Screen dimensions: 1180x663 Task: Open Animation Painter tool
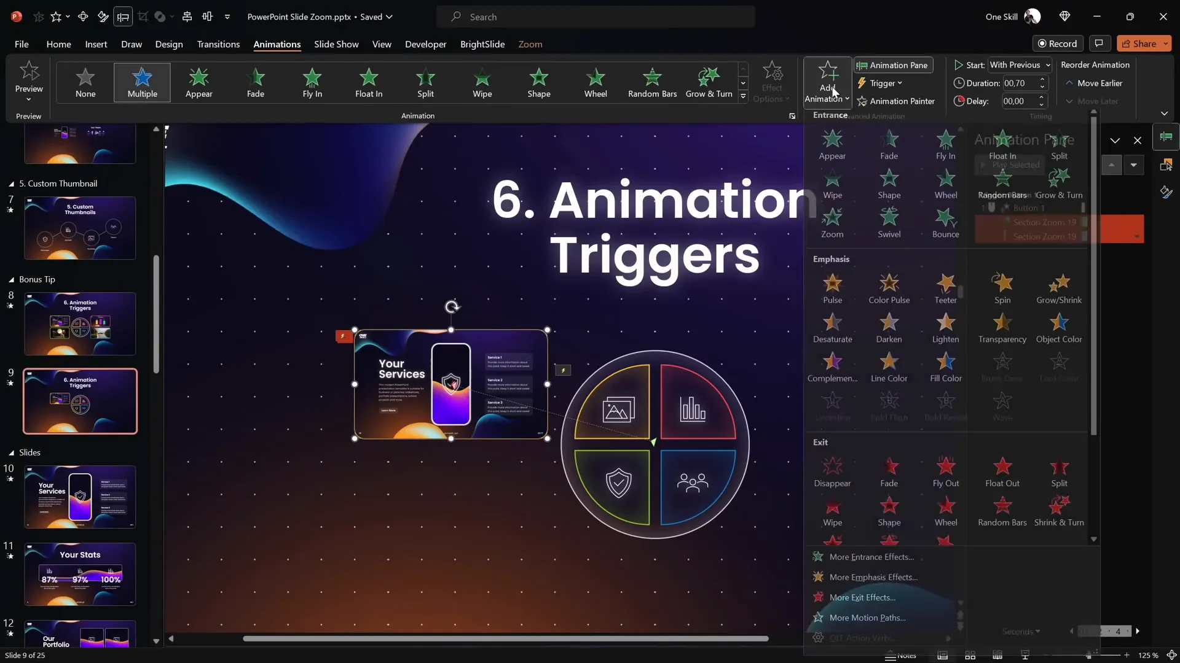(896, 101)
